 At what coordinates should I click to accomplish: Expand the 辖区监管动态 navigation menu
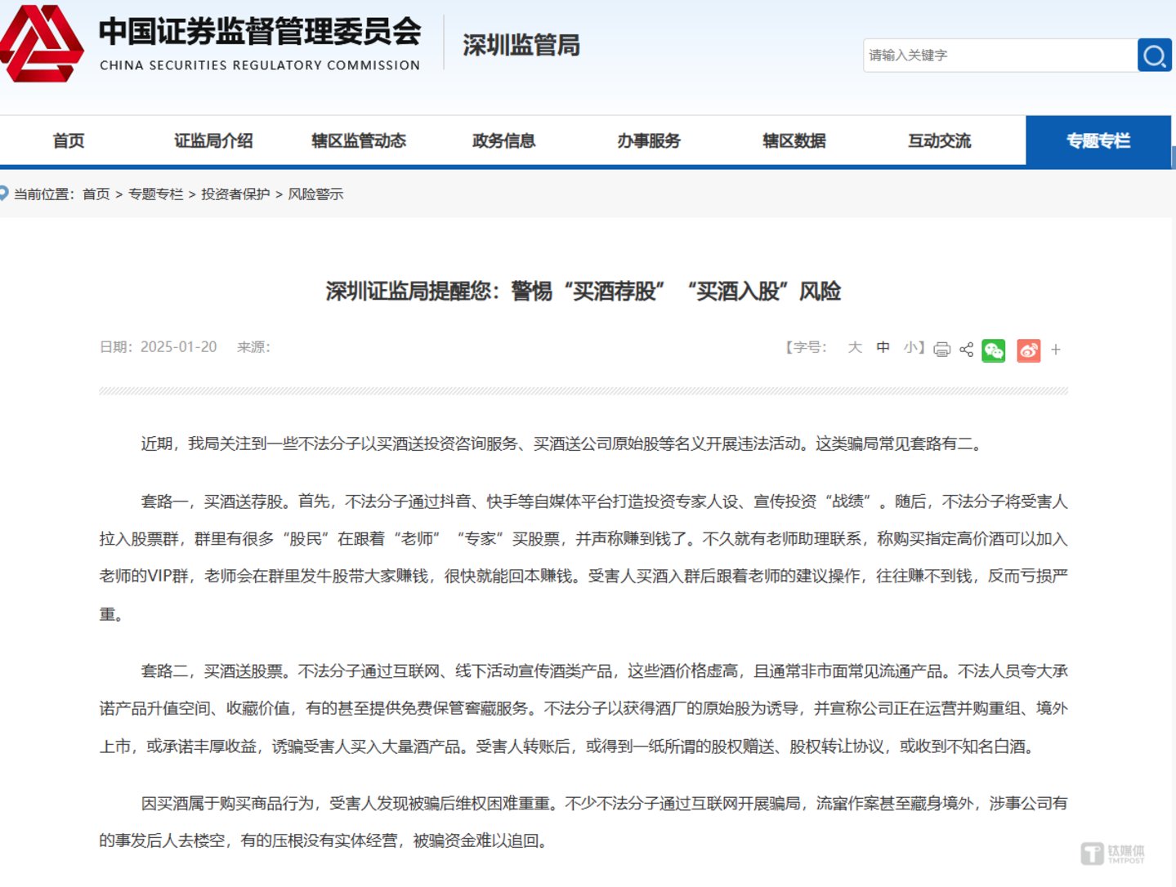pyautogui.click(x=359, y=140)
